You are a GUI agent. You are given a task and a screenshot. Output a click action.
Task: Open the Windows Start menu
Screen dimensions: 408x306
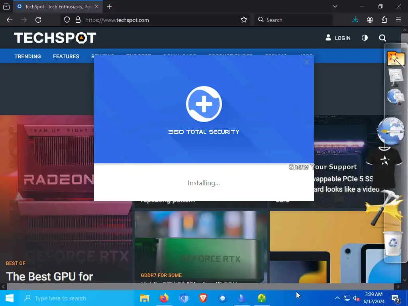[10, 298]
